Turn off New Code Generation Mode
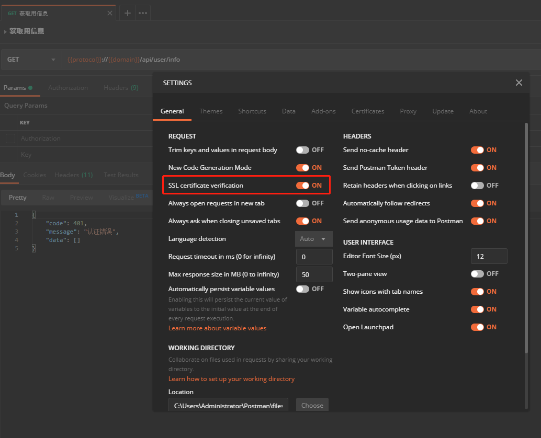Screen dimensions: 541x438 tap(303, 168)
